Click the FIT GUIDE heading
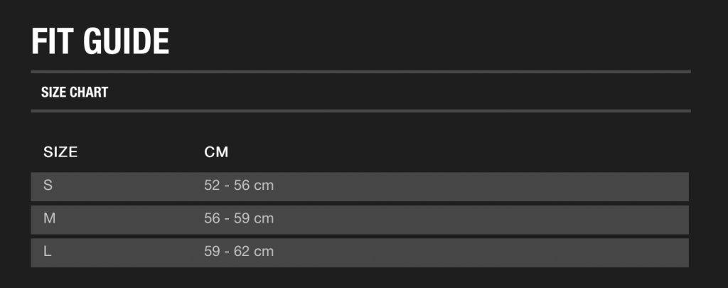728x288 pixels. (x=100, y=41)
